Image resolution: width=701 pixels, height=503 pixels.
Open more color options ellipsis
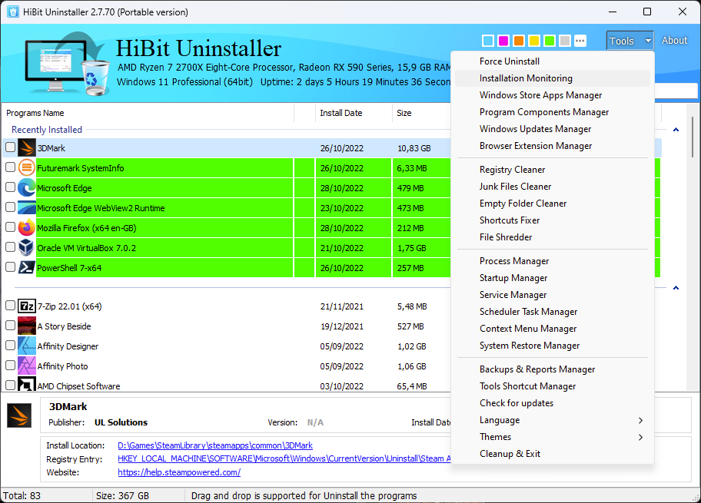click(580, 41)
